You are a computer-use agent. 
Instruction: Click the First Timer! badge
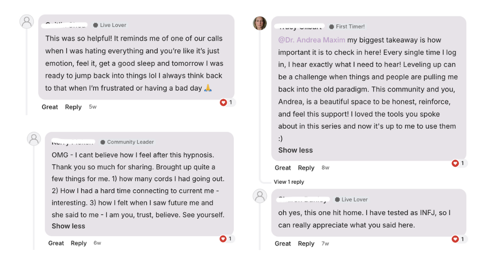point(347,27)
